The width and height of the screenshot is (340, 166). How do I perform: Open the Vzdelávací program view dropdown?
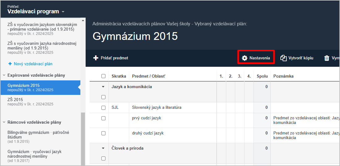click(x=36, y=11)
